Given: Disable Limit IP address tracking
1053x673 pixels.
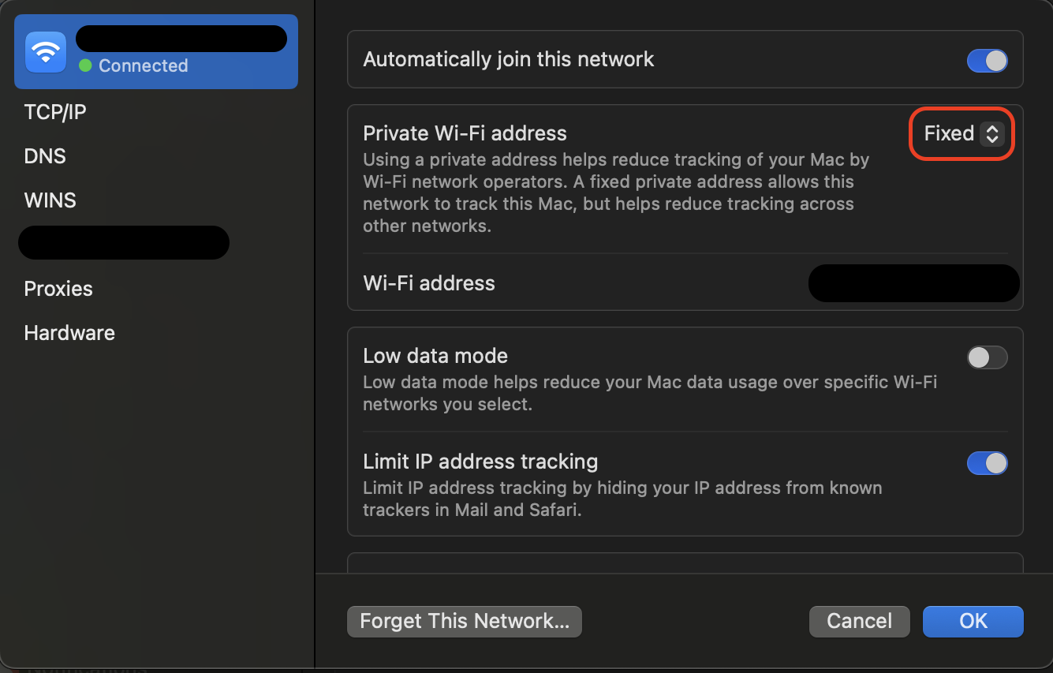Looking at the screenshot, I should point(987,463).
